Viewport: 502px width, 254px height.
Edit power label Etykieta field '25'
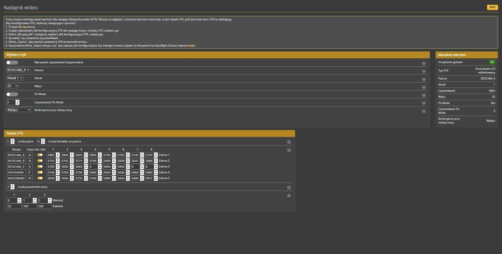tap(14, 206)
